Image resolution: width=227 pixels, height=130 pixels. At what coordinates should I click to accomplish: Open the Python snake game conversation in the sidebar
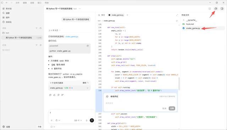click(x=22, y=38)
